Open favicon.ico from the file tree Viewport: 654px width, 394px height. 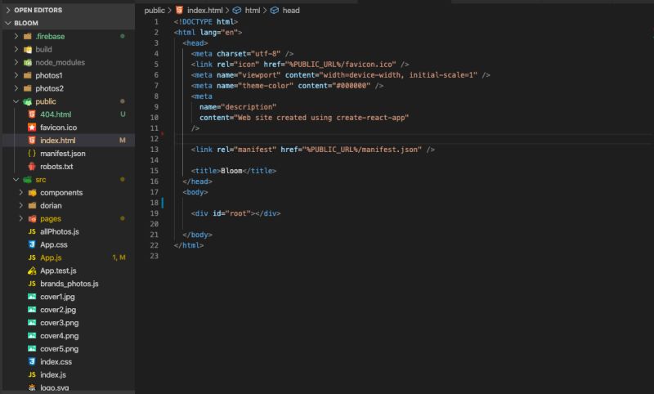(x=58, y=128)
